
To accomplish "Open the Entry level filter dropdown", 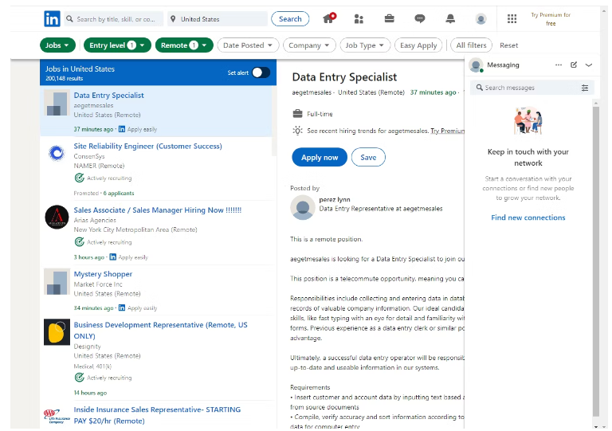I will tap(117, 45).
